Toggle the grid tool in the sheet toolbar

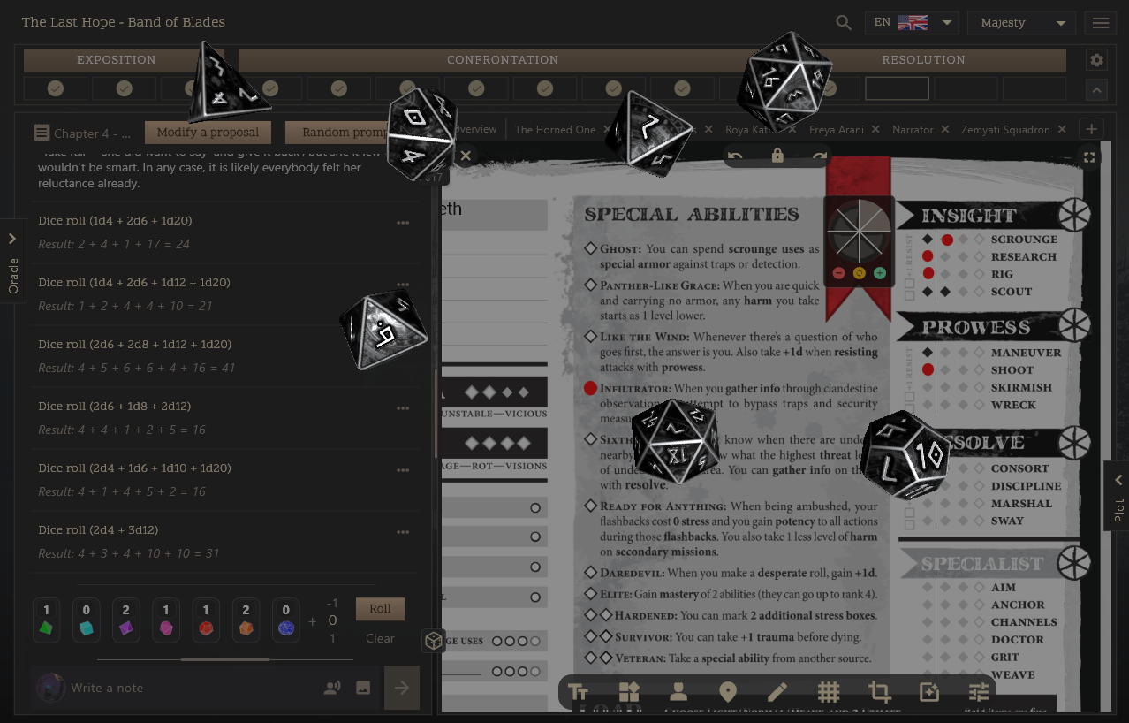[x=828, y=692]
